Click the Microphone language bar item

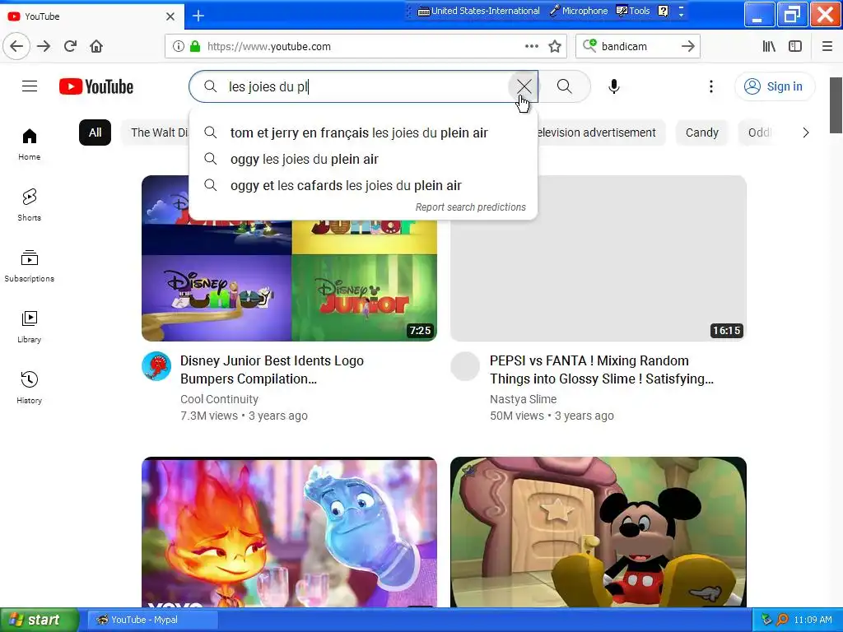(579, 11)
